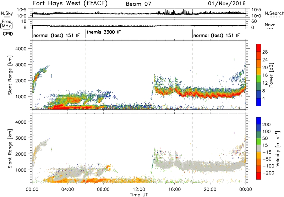
Task: Click the 'Power [dB]' color bar label
Action: 271,75
